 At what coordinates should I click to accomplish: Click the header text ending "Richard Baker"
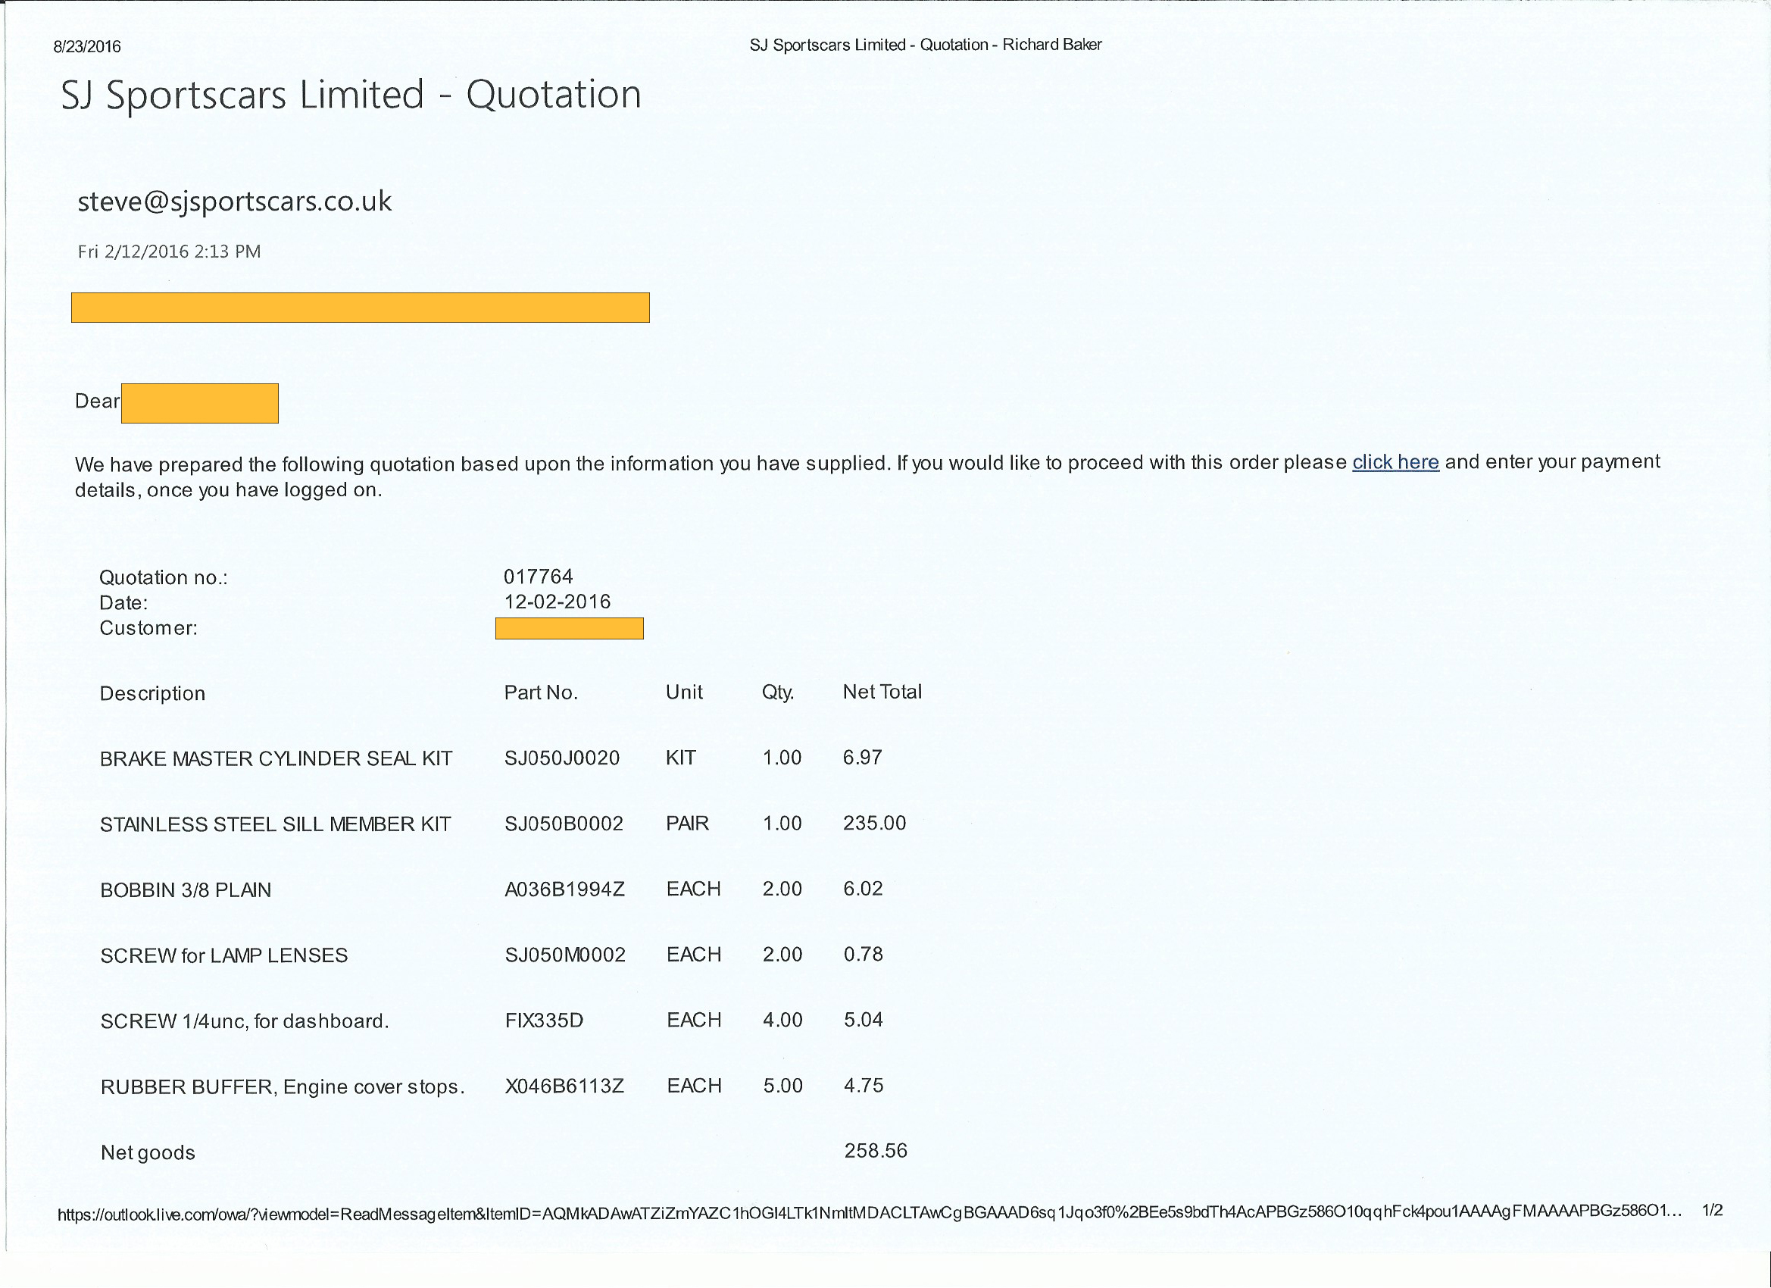(x=926, y=45)
